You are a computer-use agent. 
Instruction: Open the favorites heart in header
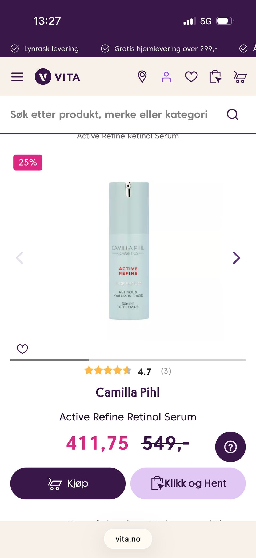pyautogui.click(x=191, y=77)
